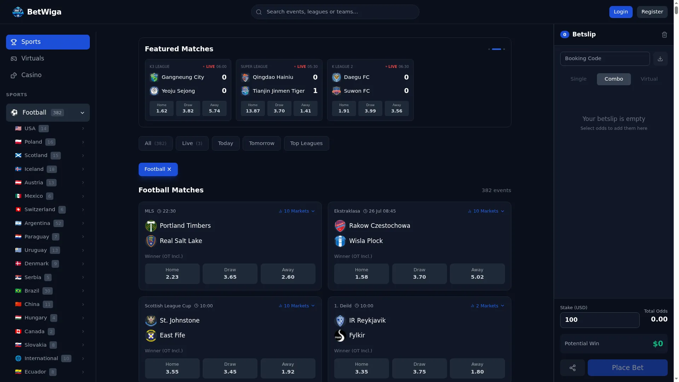The width and height of the screenshot is (679, 382).
Task: Clear betslip with the trash icon
Action: point(664,35)
